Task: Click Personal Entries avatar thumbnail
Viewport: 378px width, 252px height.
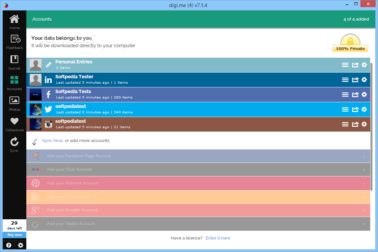Action: pos(36,65)
